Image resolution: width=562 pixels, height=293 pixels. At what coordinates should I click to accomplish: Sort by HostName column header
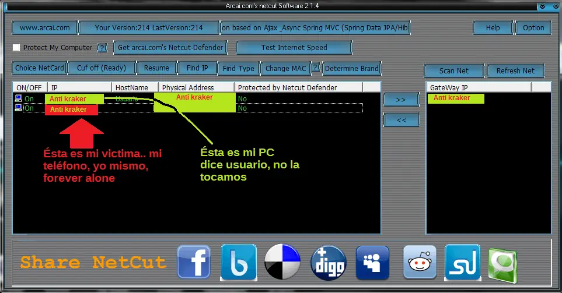point(135,87)
